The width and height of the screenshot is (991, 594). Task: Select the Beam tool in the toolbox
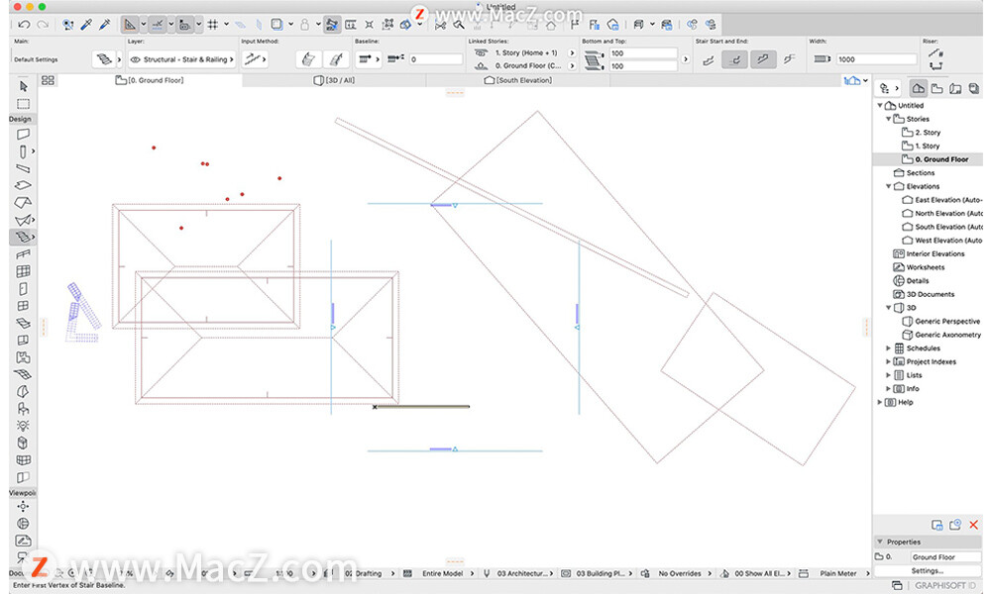(x=23, y=168)
